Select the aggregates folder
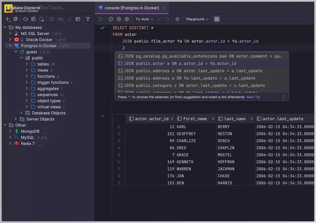This screenshot has width=316, height=223. click(48, 89)
